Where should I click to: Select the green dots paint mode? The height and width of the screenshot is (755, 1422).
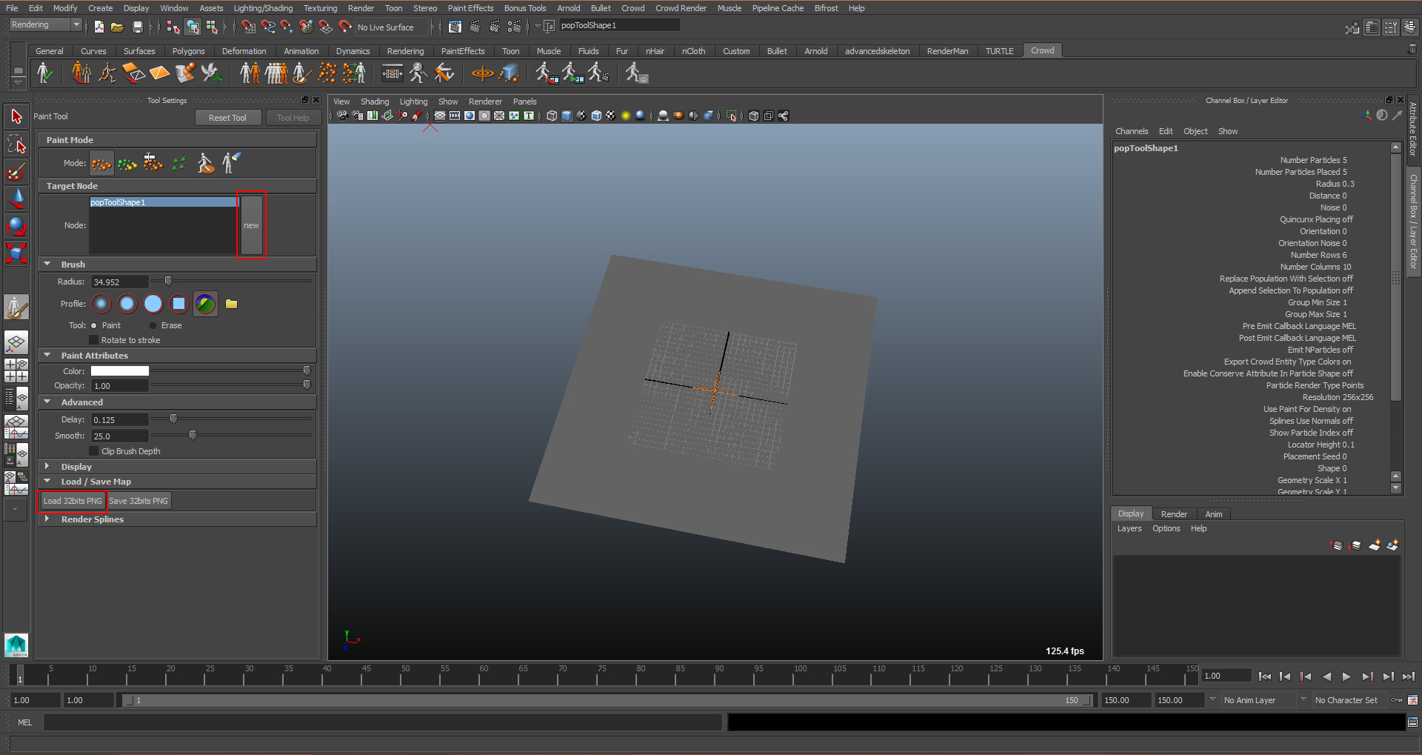click(127, 163)
